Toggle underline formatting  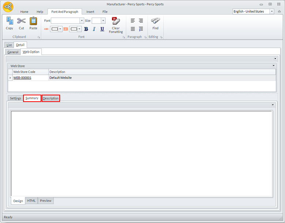pyautogui.click(x=102, y=29)
